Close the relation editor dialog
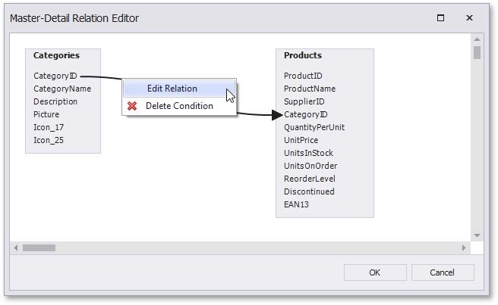Viewport: 498px width, 305px height. [470, 17]
